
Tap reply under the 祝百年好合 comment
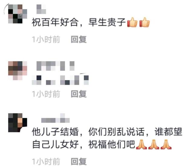79,40
